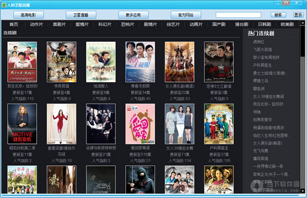Click 产科男医生 in hot series list

click(262, 65)
